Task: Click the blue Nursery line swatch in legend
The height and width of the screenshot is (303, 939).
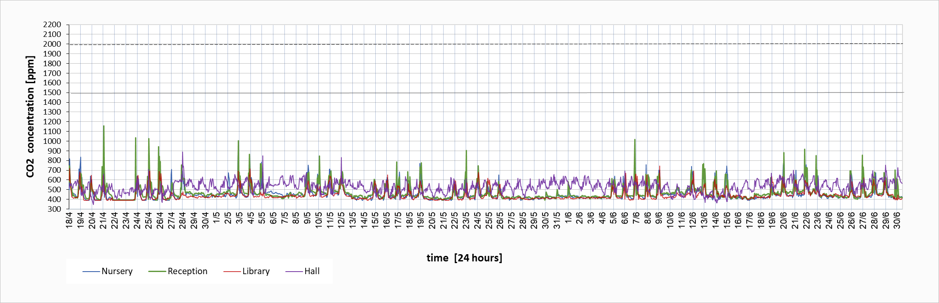Action: tap(91, 272)
